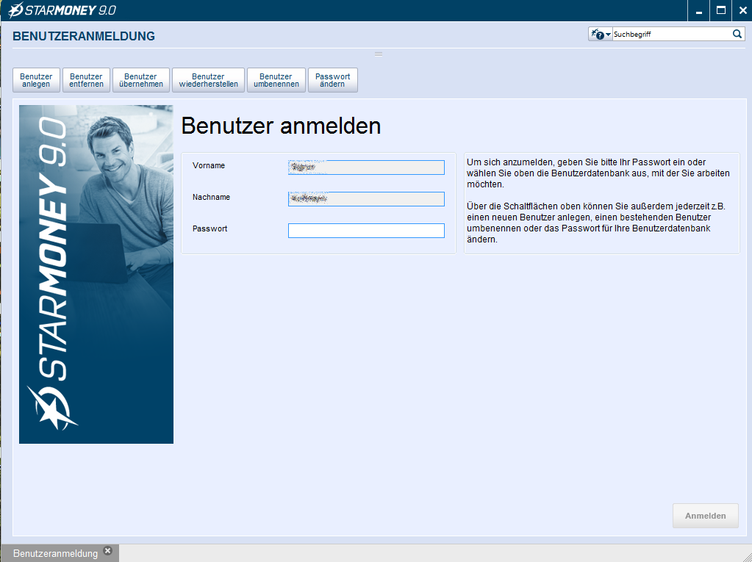The width and height of the screenshot is (752, 562).
Task: Click the Nachname label
Action: 211,198
